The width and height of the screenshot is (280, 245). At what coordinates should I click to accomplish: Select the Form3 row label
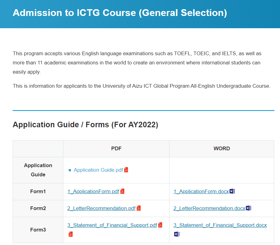point(38,230)
